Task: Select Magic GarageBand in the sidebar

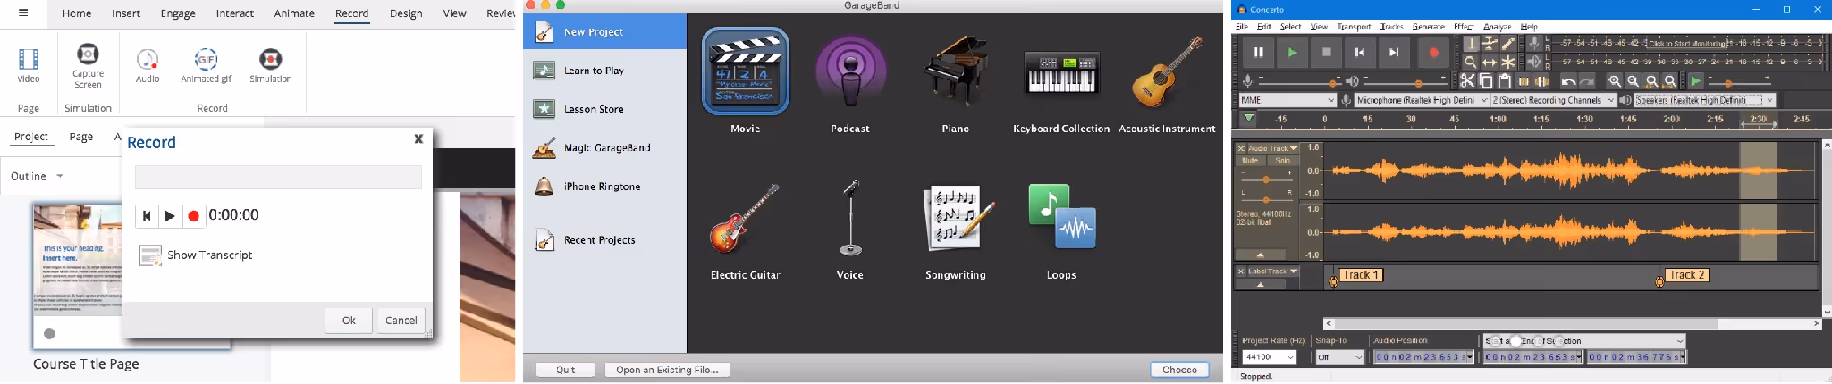Action: coord(607,147)
